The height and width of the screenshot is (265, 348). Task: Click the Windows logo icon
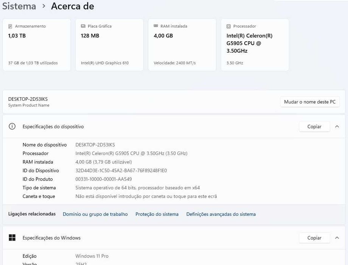pos(12,238)
